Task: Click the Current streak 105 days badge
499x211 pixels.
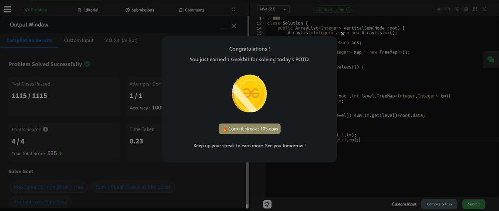Action: [x=249, y=129]
